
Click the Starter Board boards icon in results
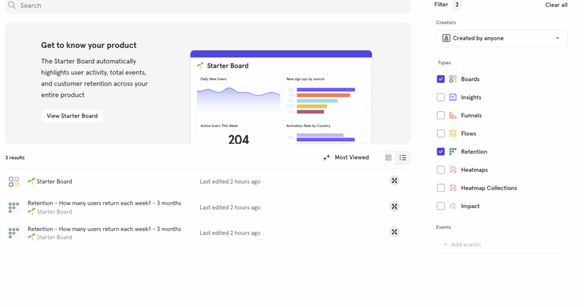[14, 182]
